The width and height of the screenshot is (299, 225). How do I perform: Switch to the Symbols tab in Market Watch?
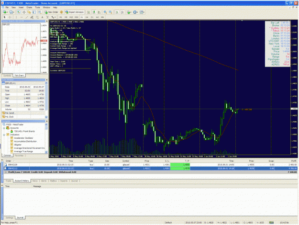point(7,76)
